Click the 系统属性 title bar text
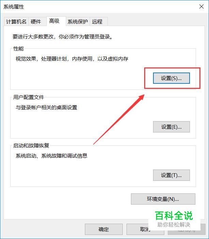 point(14,7)
